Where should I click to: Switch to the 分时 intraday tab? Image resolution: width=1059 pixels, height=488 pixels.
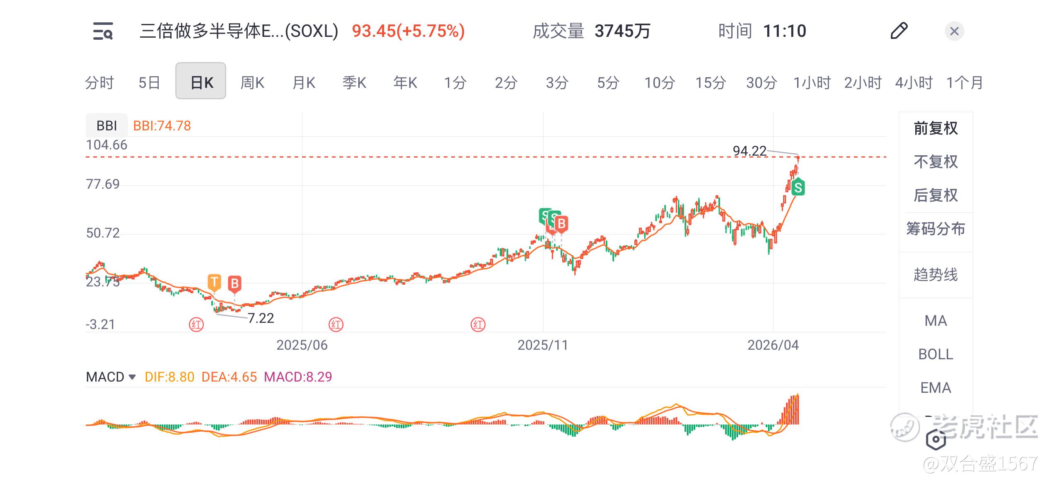[99, 82]
